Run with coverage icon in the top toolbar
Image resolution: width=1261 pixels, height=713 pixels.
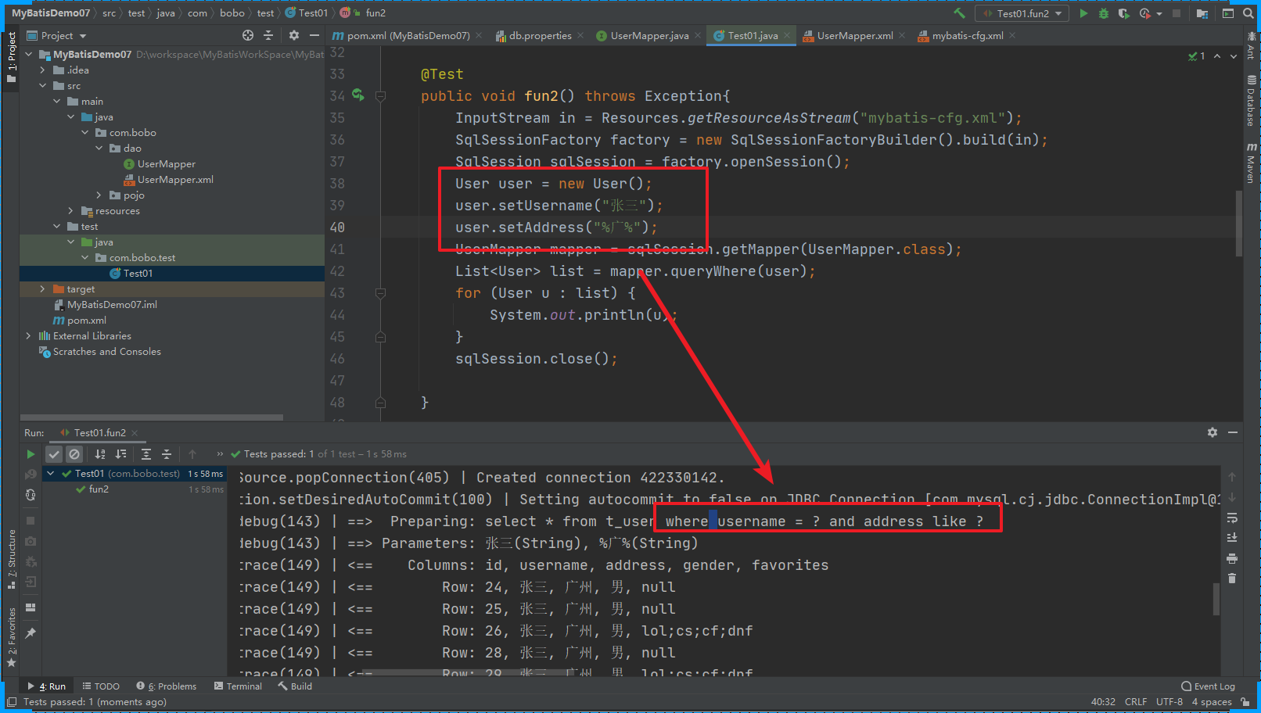pos(1124,13)
